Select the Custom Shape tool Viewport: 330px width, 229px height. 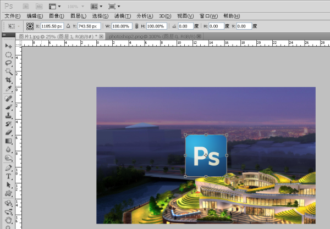8,193
